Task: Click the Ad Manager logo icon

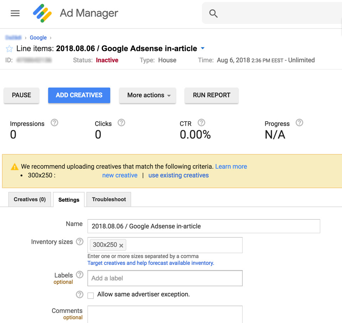Action: 42,13
